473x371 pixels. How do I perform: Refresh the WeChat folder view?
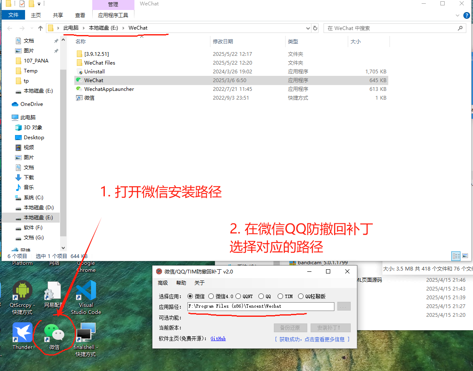(x=315, y=28)
